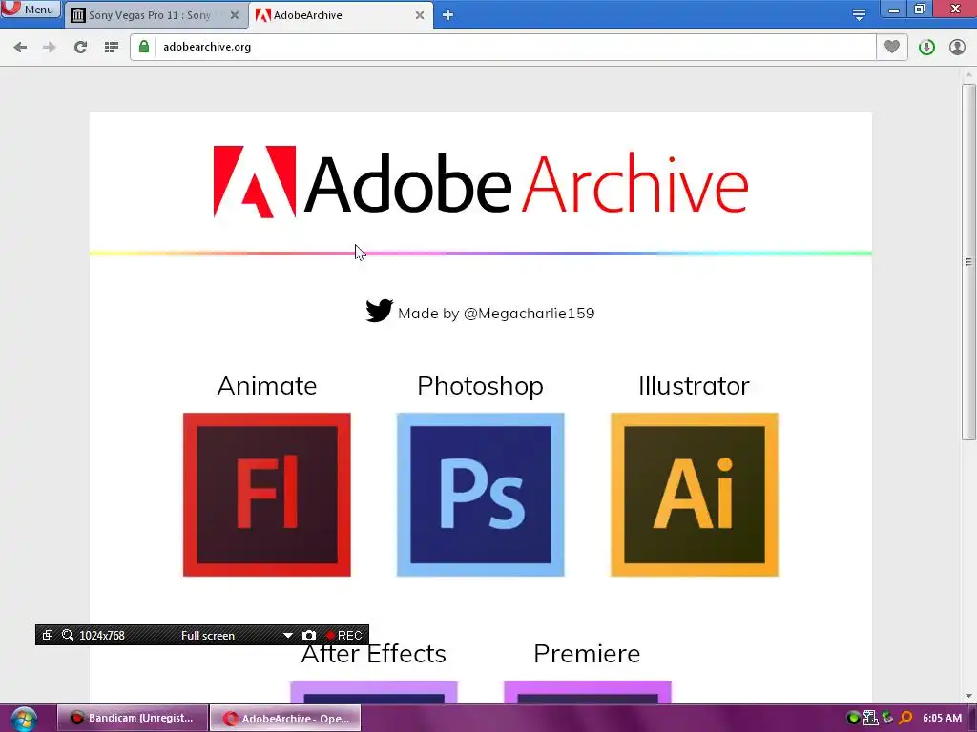
Task: Open the Photoshop Ps icon
Action: [x=481, y=495]
